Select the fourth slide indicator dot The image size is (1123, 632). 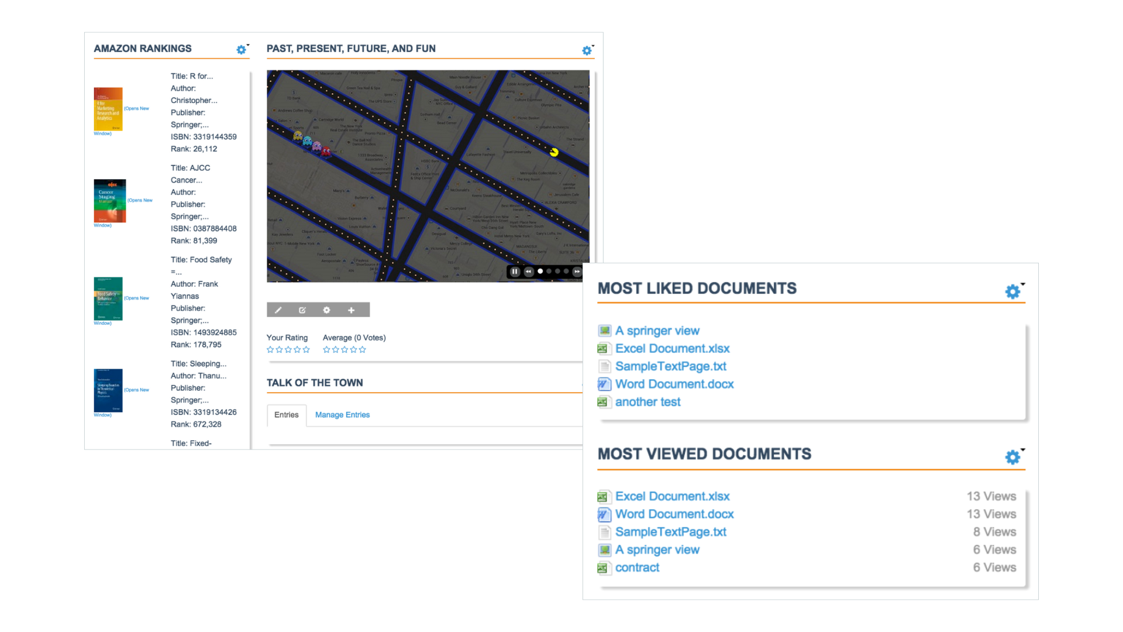coord(566,272)
